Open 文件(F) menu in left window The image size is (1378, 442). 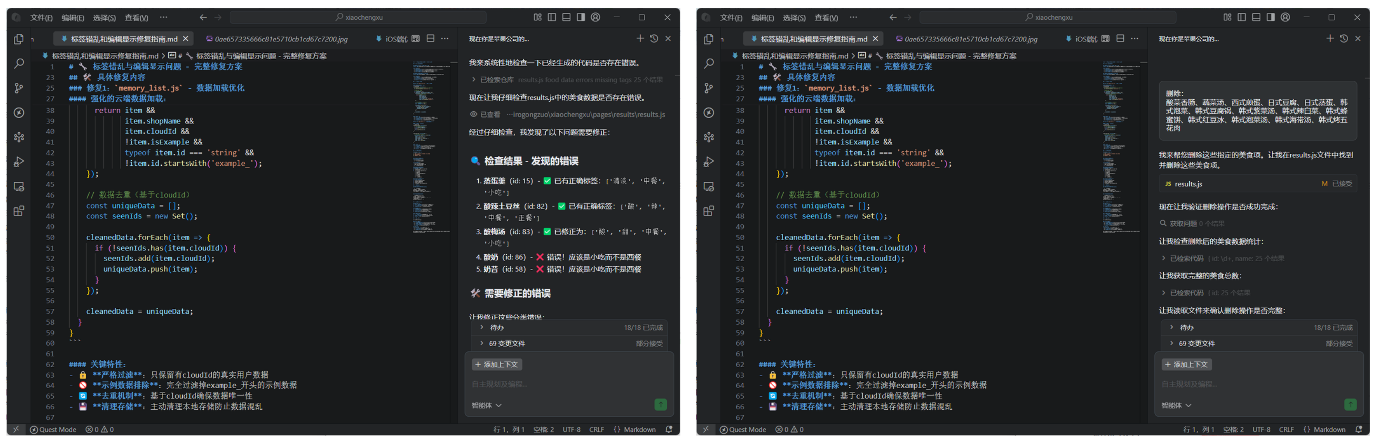41,18
